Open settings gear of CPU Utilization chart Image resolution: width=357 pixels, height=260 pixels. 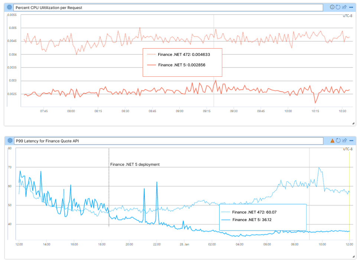(9, 7)
